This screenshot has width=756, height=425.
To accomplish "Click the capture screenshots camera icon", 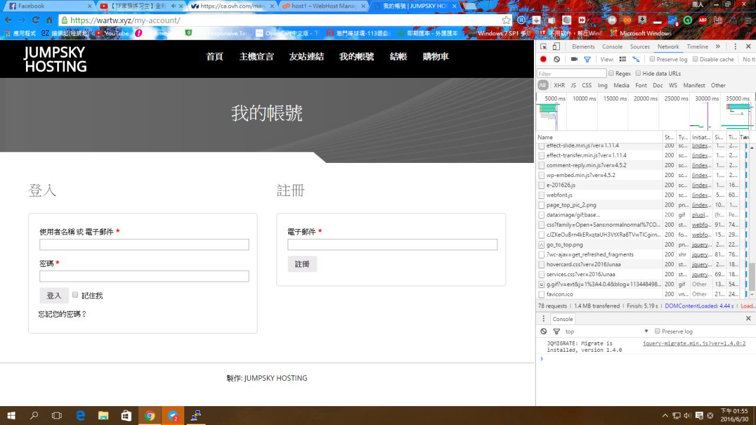I will click(574, 59).
